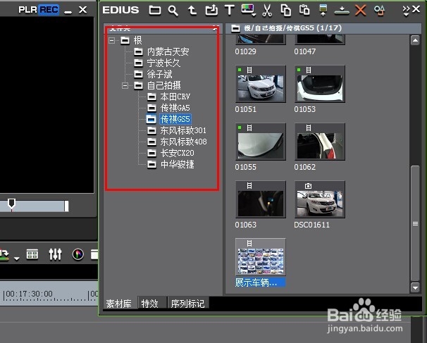The width and height of the screenshot is (427, 343).
Task: Collapse the 自己拍摄 folder
Action: coord(125,86)
